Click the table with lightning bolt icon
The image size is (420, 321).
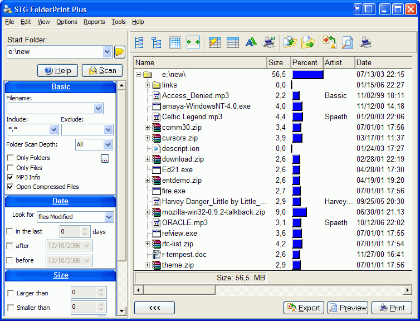(215, 42)
